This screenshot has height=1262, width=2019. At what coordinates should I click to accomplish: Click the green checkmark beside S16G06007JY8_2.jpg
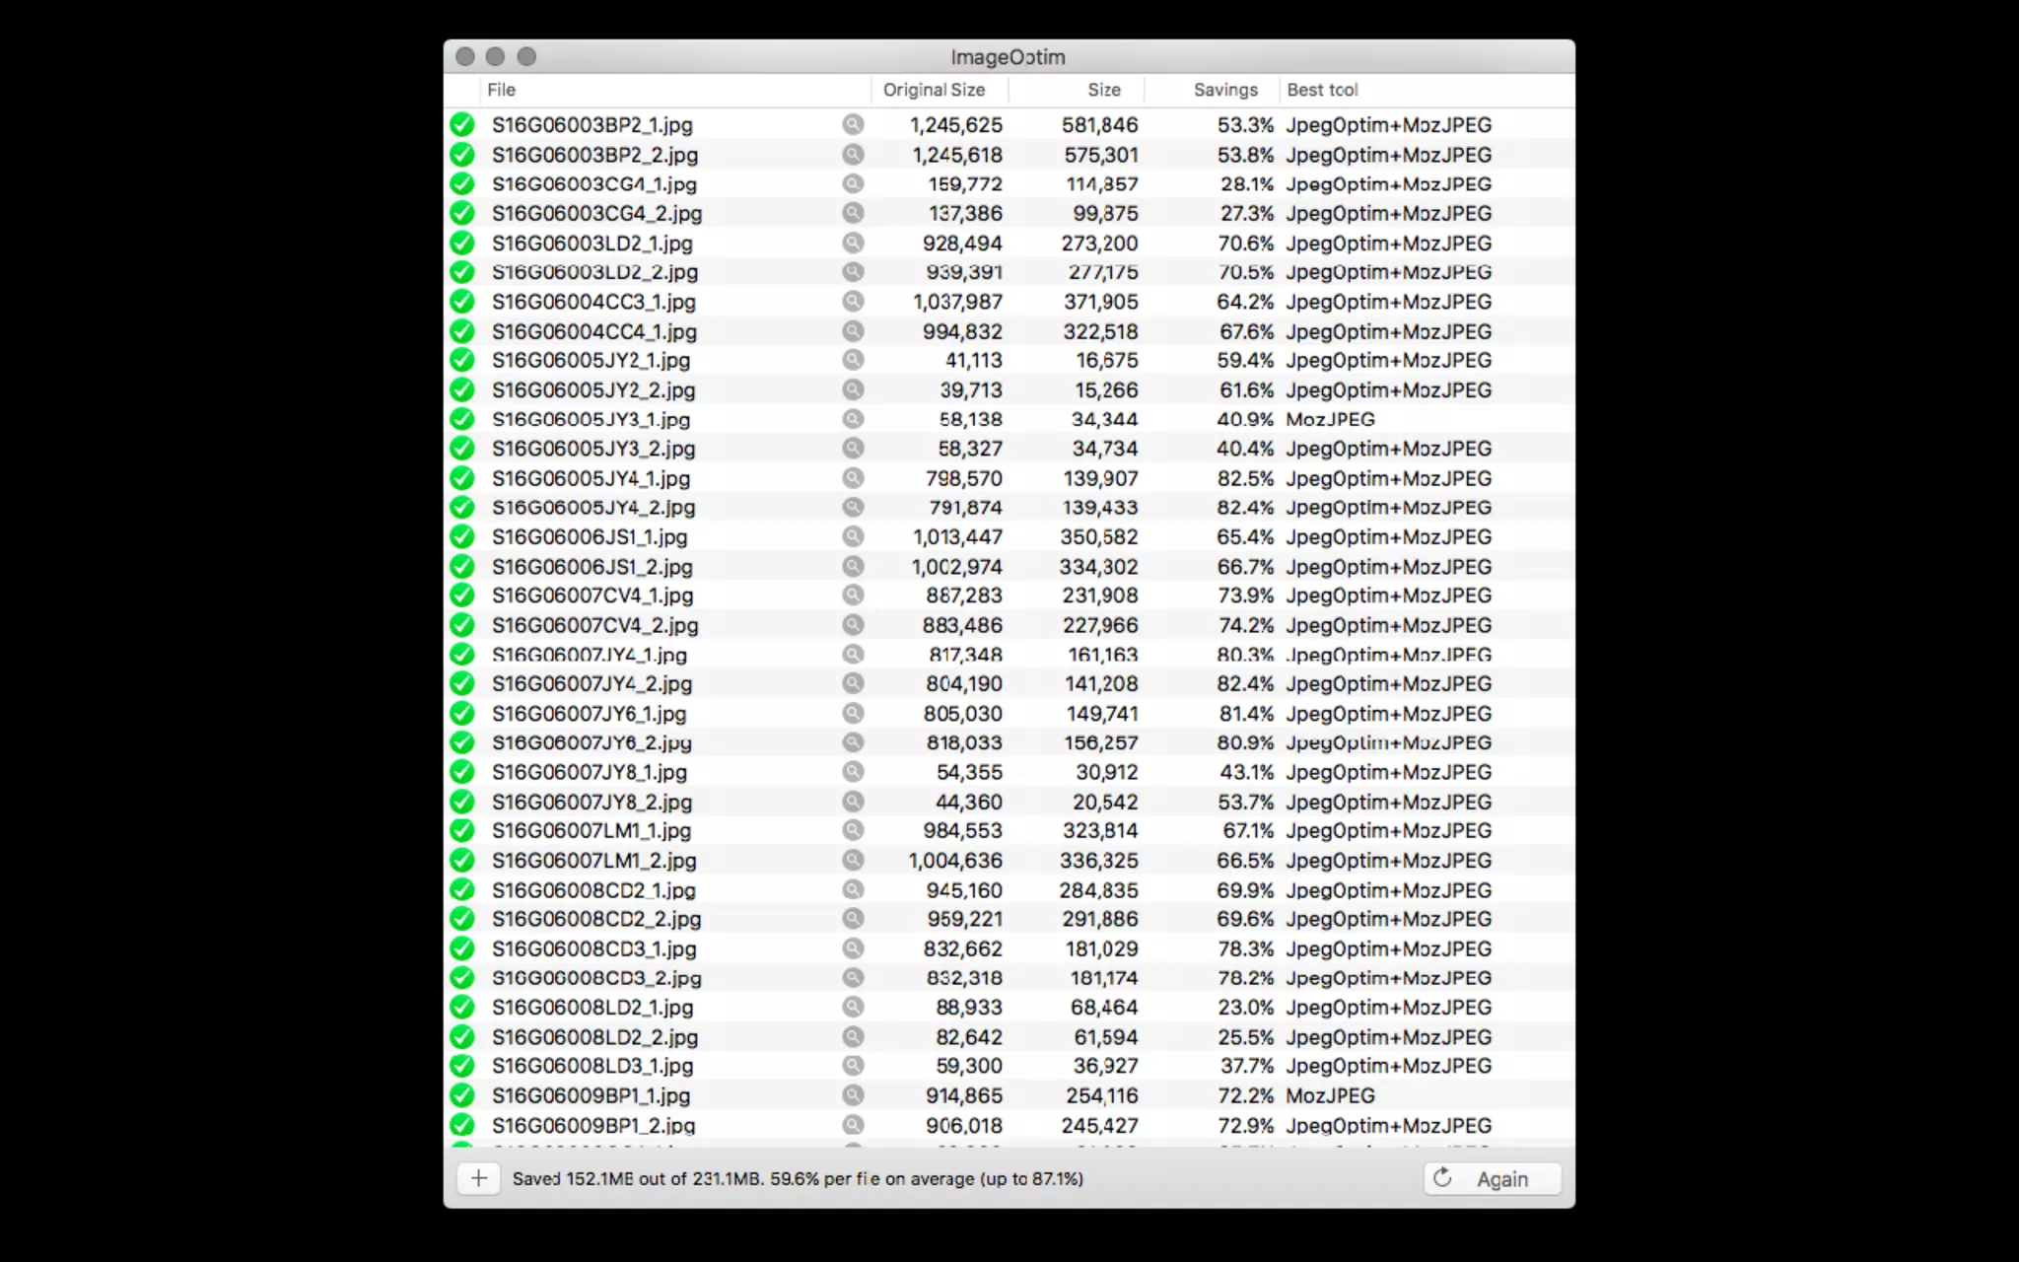click(461, 802)
